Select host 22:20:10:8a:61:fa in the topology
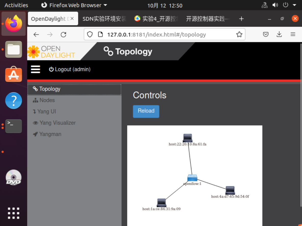Viewport: 302px width, 226px height. click(187, 138)
